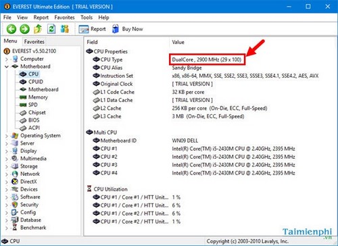This screenshot has height=246, width=338.
Task: Select the Chipset icon
Action: 23,113
